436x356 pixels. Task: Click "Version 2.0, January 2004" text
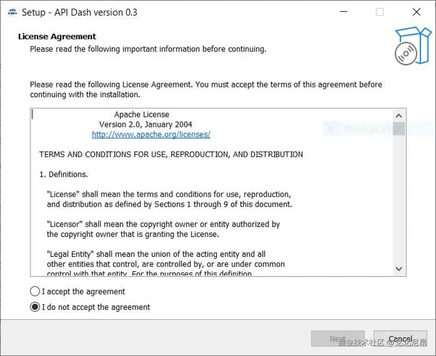coord(145,124)
